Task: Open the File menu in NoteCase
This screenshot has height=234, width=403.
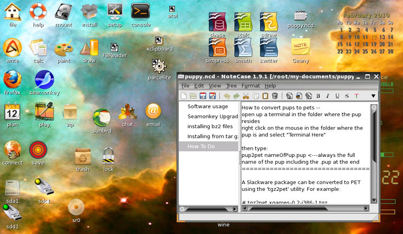Action: [x=185, y=86]
